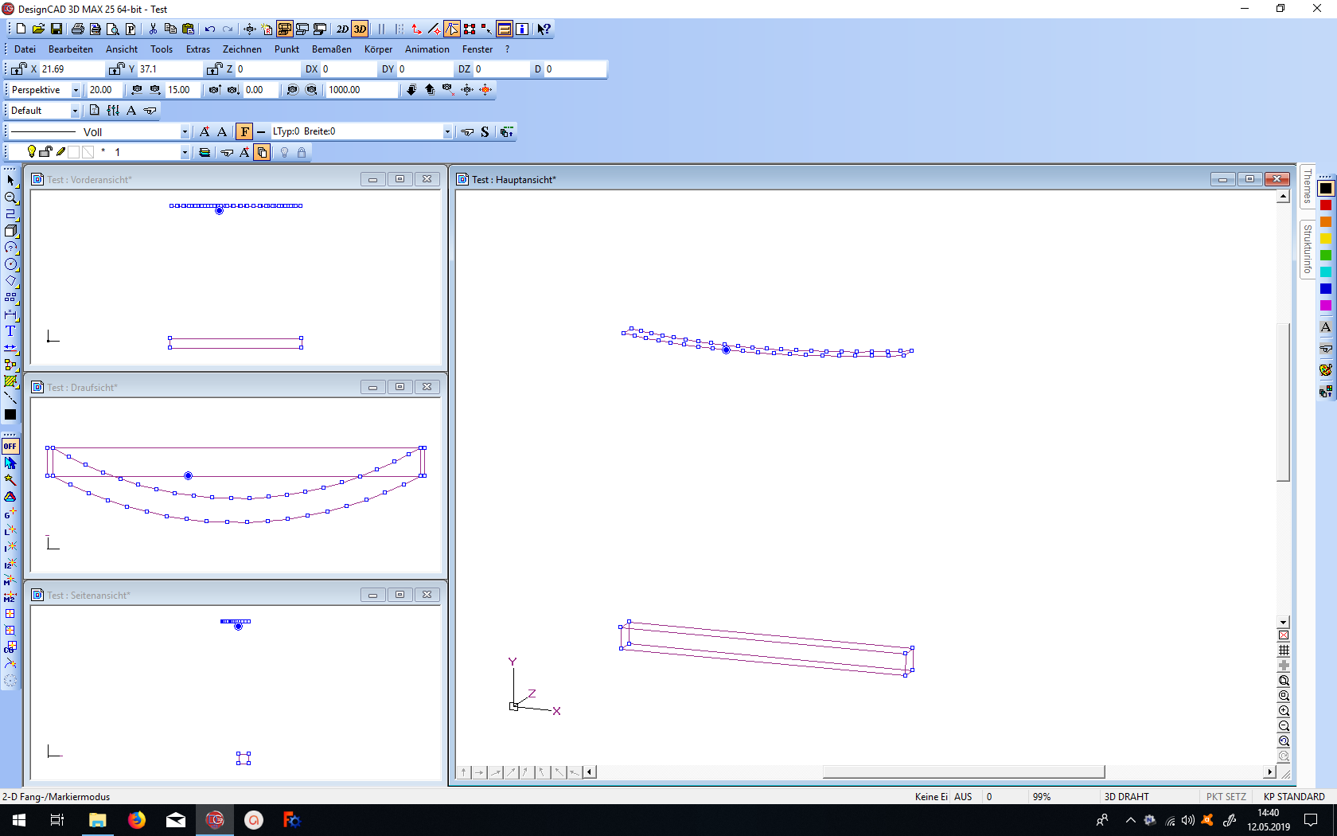Unlock the X coordinate padlock toggle
This screenshot has width=1337, height=836.
point(17,69)
